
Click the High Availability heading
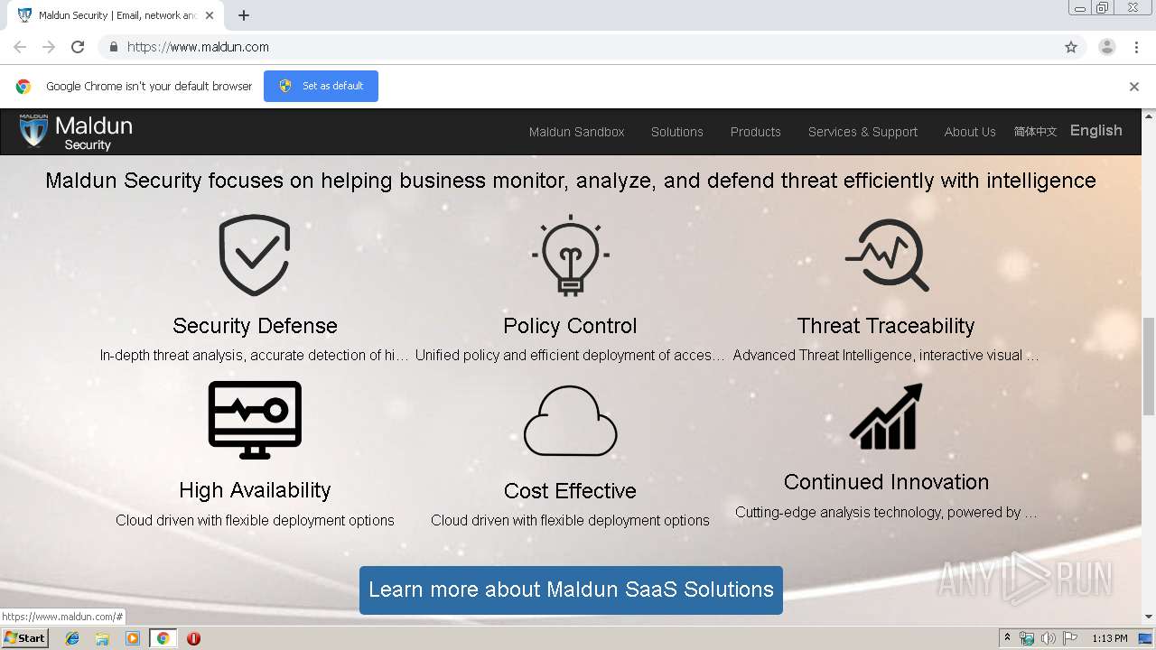255,490
